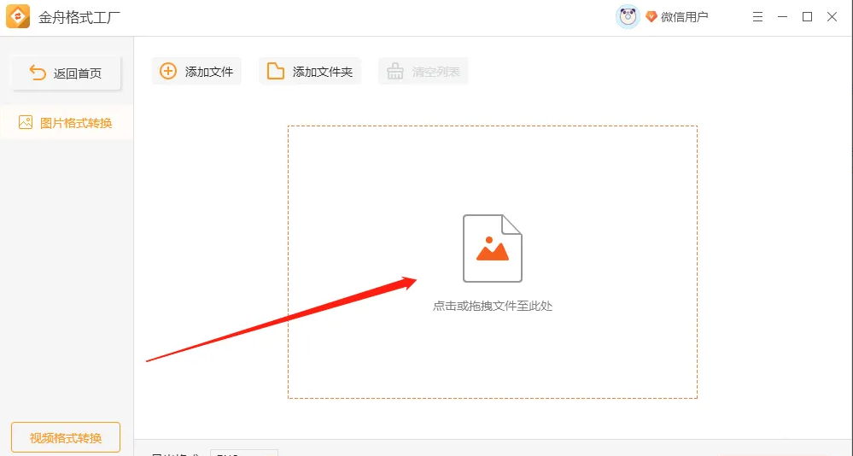Click the orange VIP diamond badge
Viewport: 853px width, 456px height.
click(651, 17)
